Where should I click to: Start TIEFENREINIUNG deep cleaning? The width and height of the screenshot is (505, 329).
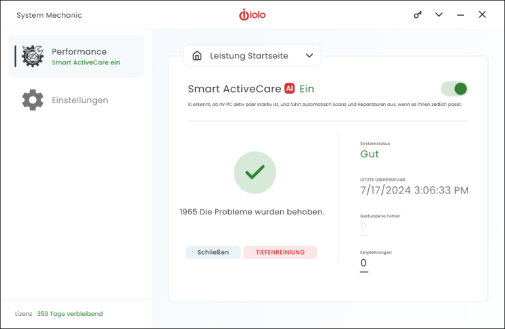(280, 252)
